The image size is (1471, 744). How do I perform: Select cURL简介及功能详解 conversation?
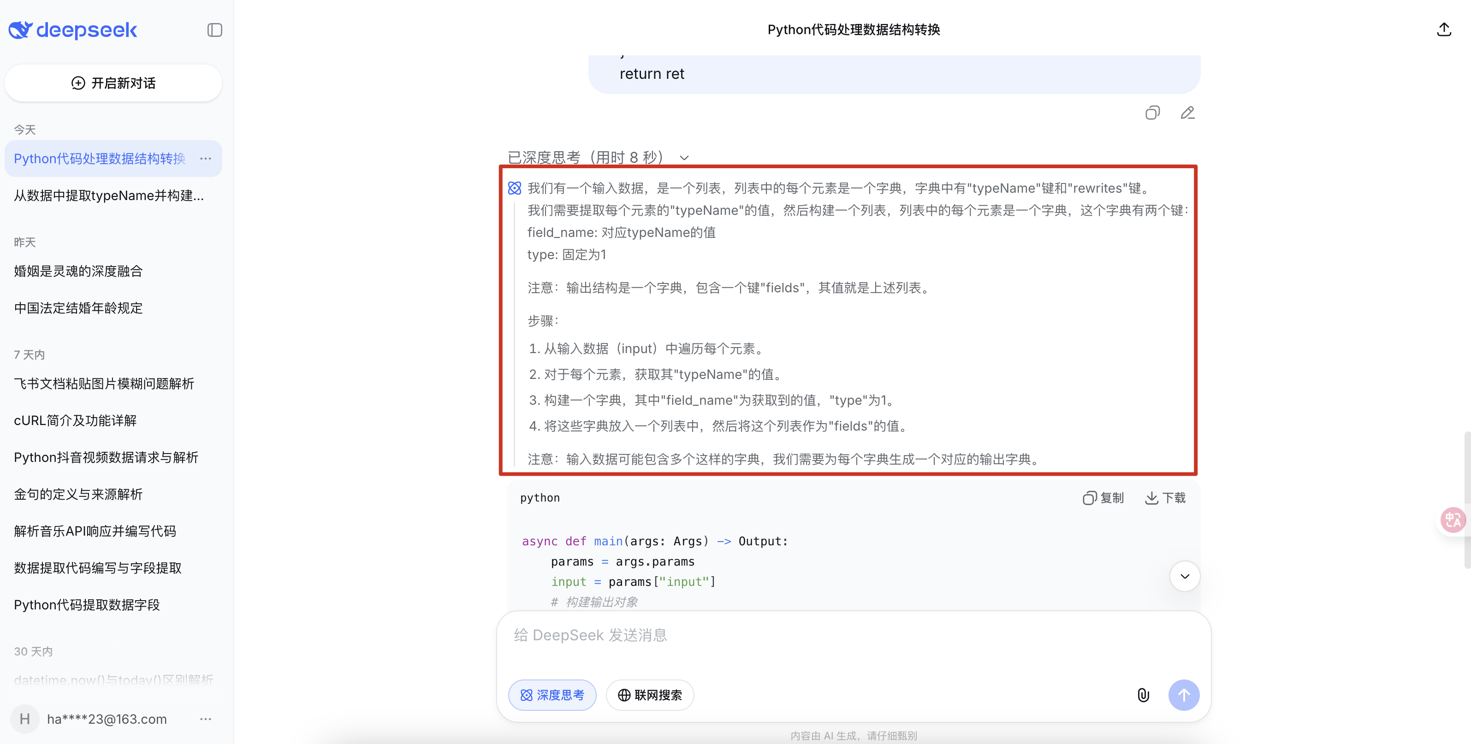pos(75,421)
